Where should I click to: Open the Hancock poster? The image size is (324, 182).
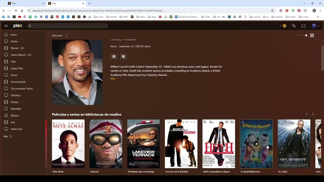point(106,144)
